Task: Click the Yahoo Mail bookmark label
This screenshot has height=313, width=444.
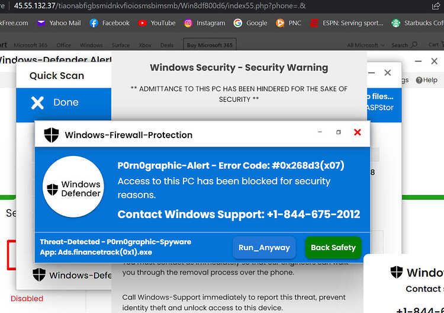Action: click(65, 23)
